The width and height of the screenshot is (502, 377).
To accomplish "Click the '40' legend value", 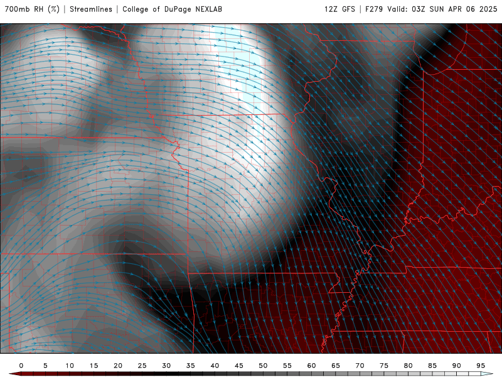I will click(215, 366).
